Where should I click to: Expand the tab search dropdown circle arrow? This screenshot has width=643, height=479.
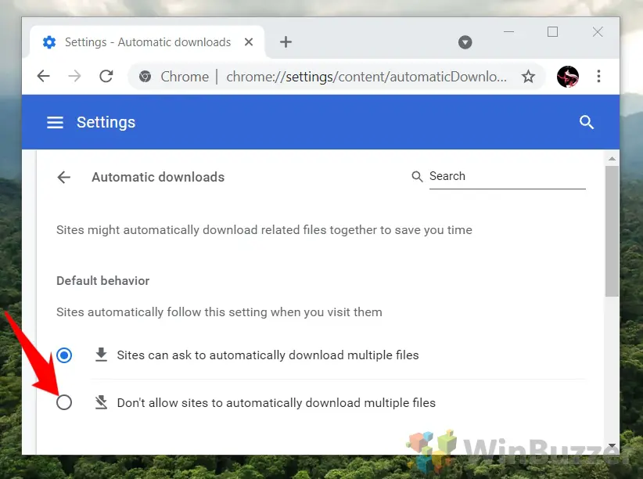[x=465, y=42]
